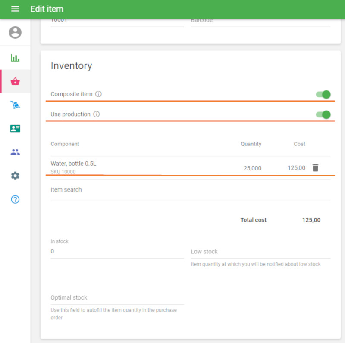Open the hamburger navigation menu

[x=15, y=9]
